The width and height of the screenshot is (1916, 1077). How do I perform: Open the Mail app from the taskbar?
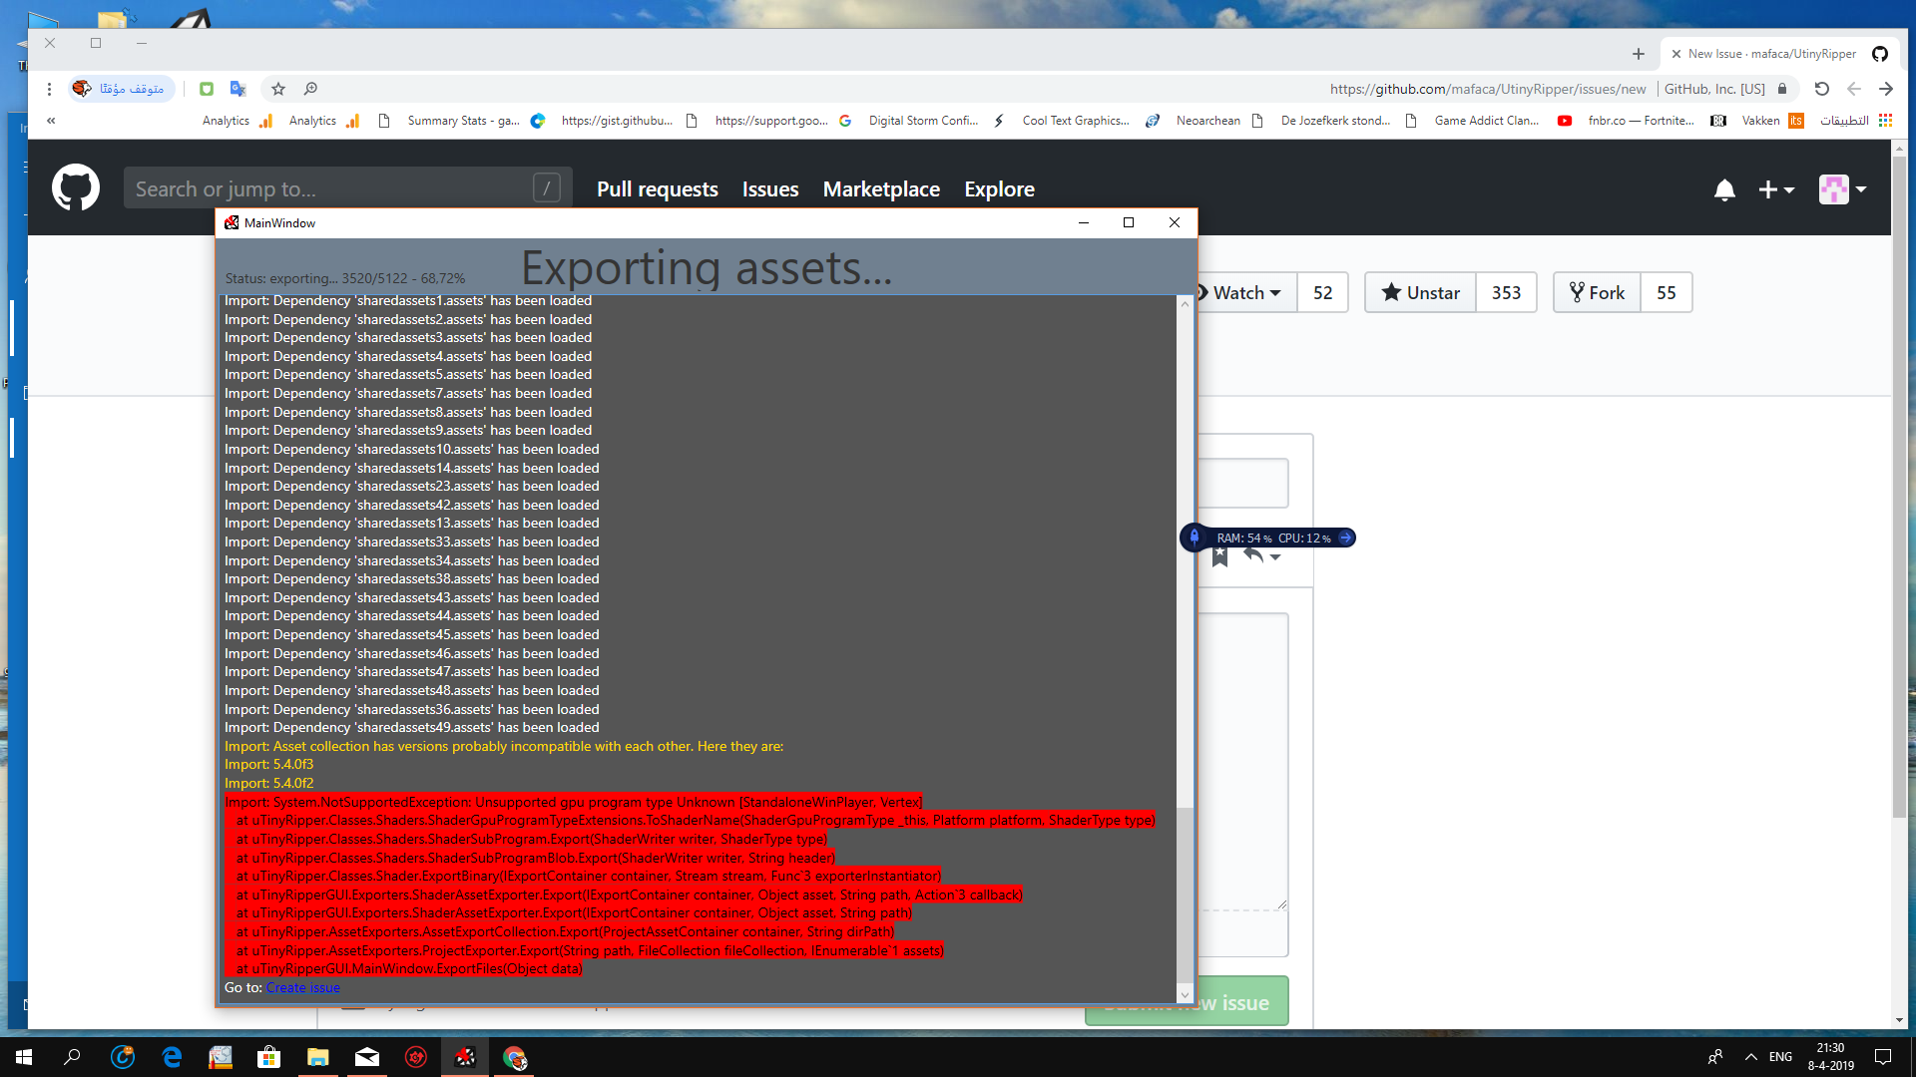point(367,1058)
